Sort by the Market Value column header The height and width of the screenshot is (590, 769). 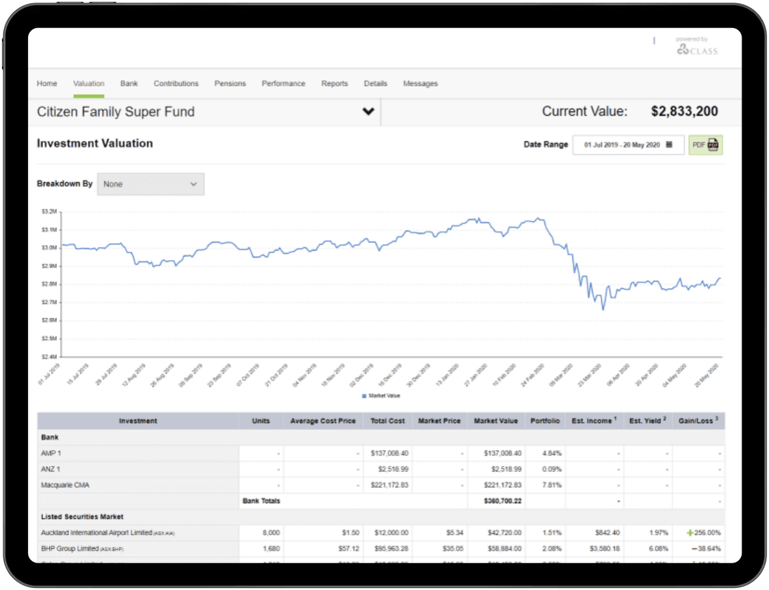coord(496,421)
